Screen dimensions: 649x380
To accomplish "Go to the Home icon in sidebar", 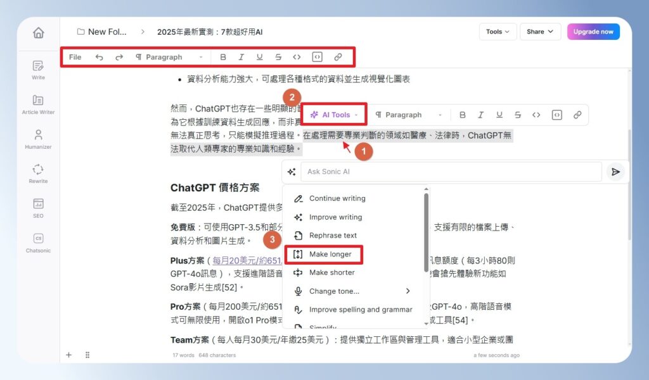I will click(x=39, y=32).
